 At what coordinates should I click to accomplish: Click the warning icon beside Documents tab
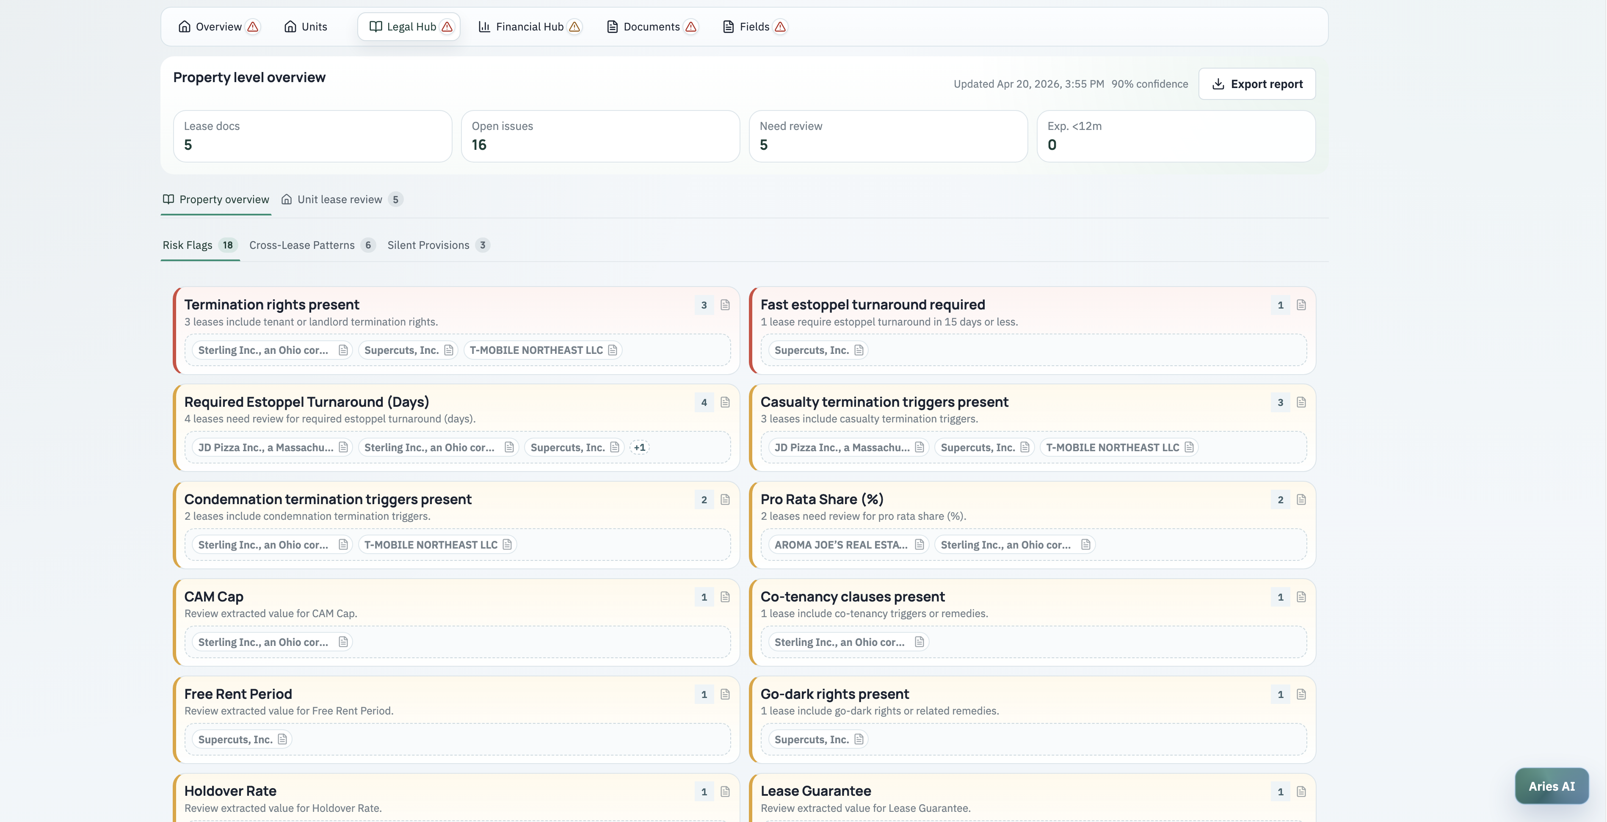click(x=690, y=27)
